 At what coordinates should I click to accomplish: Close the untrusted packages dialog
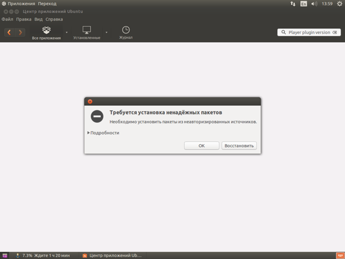click(x=90, y=101)
